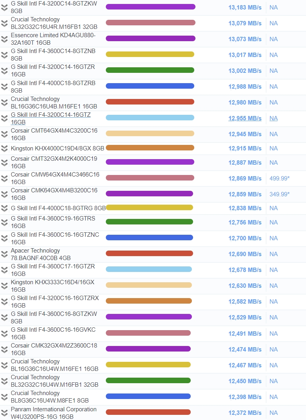The width and height of the screenshot is (306, 420).
Task: Expand the G Skill F4-3600C17-16GTZR row chevron
Action: pyautogui.click(x=4, y=270)
